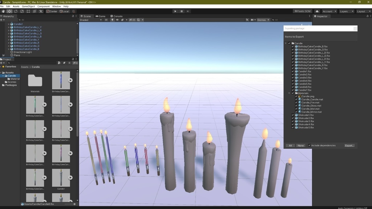This screenshot has height=209, width=372.
Task: Uncheck Candle.png in export list
Action: 296,96
